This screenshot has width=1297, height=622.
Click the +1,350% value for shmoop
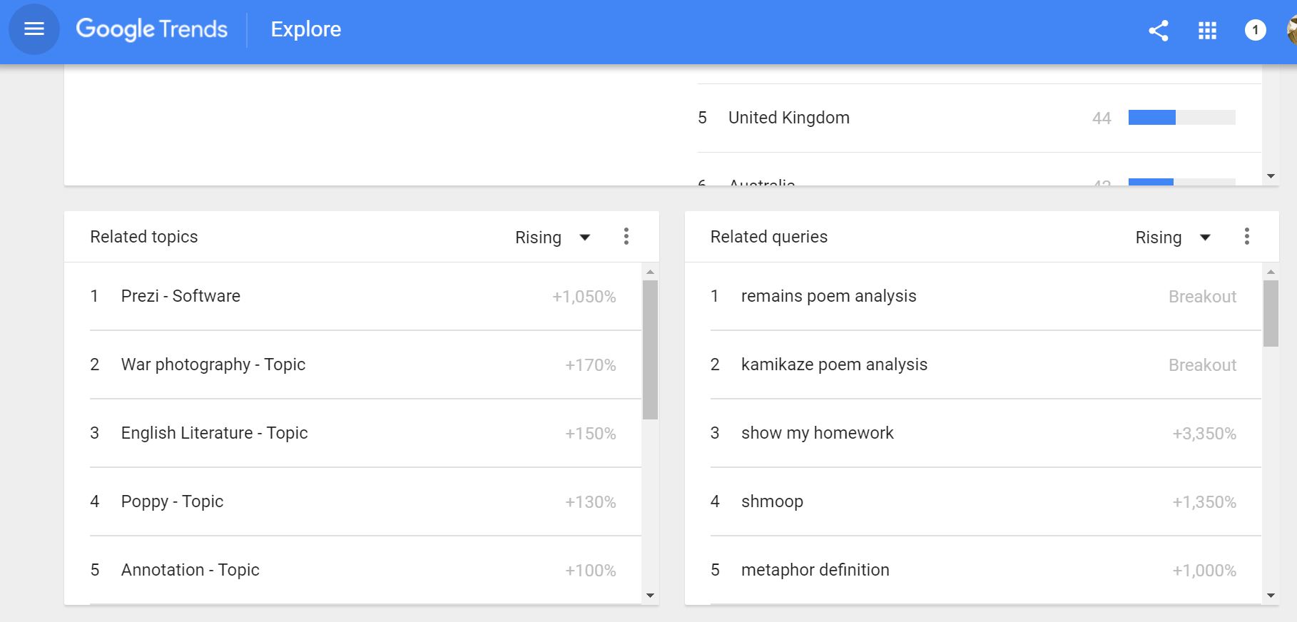1204,502
